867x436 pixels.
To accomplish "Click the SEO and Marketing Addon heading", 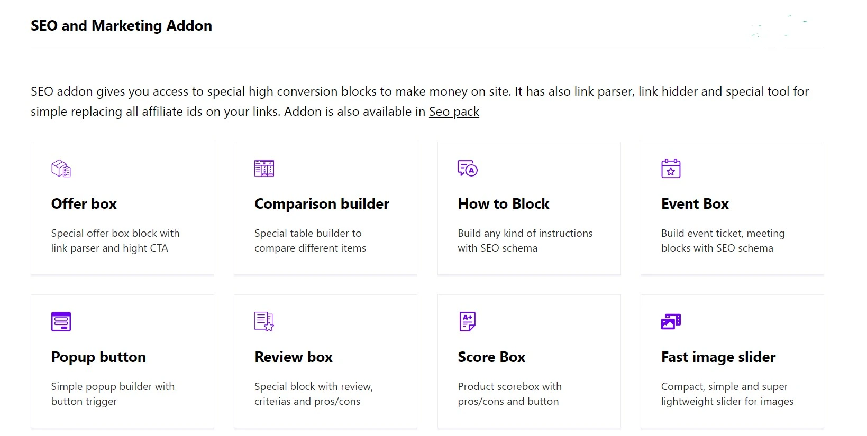I will click(x=121, y=25).
